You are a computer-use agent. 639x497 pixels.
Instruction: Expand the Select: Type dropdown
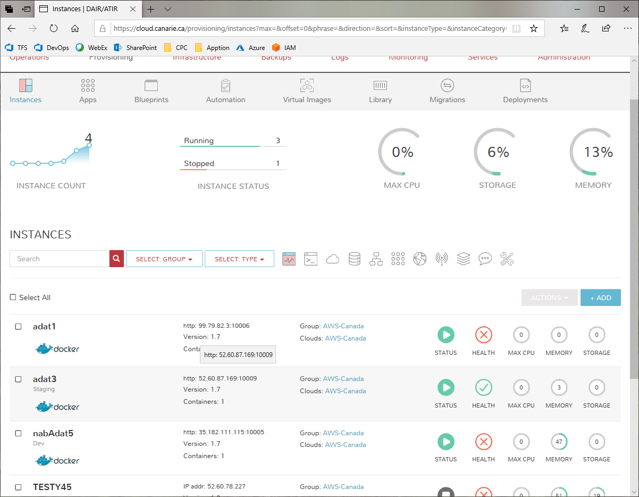[x=239, y=259]
